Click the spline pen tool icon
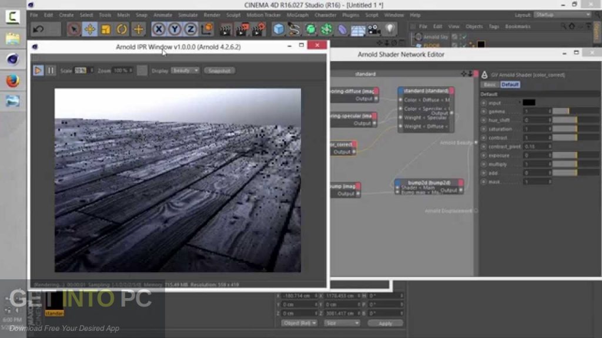This screenshot has width=602, height=338. [x=295, y=29]
